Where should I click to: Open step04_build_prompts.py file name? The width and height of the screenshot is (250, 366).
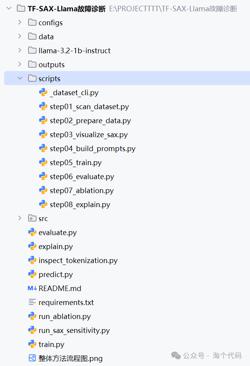click(x=93, y=149)
